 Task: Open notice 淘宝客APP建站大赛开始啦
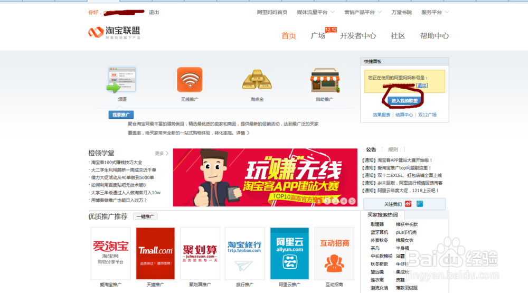pos(397,160)
